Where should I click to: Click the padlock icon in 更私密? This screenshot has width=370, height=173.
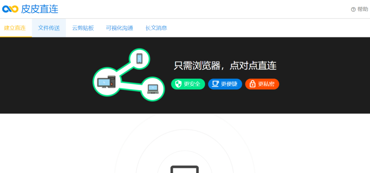[x=252, y=84]
